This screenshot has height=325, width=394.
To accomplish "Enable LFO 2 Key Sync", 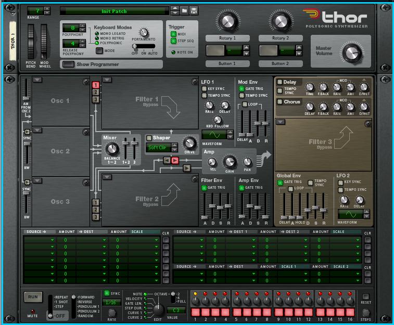I will point(340,183).
